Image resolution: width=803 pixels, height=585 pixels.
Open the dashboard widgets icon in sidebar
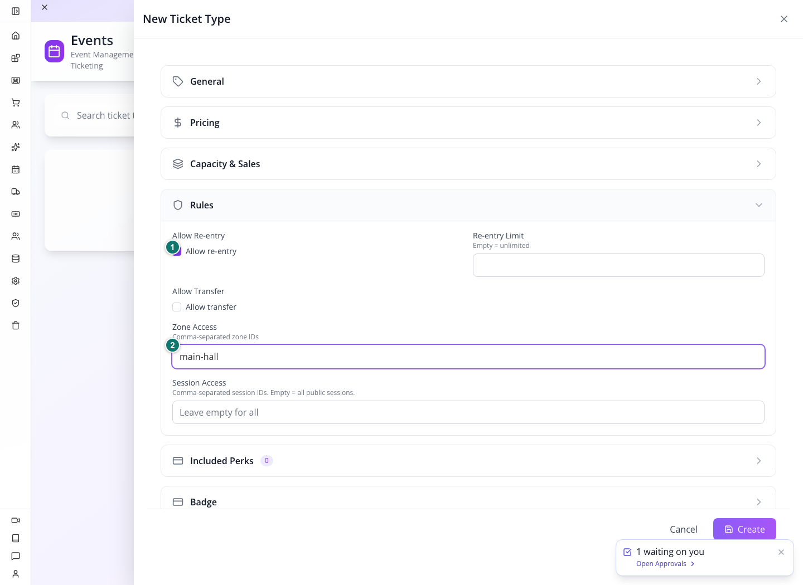point(16,58)
